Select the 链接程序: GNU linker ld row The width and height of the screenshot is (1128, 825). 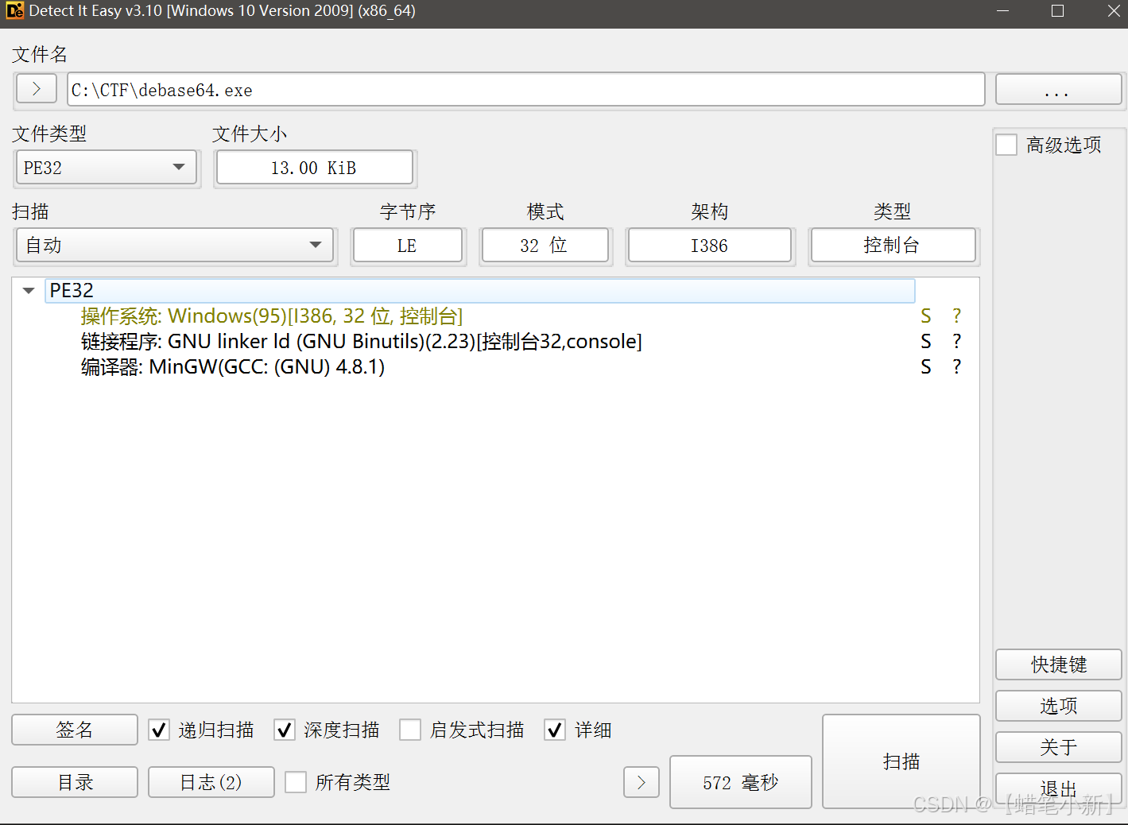point(362,342)
